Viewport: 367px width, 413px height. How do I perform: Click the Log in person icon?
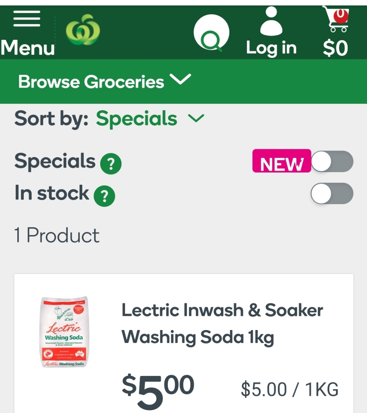271,21
